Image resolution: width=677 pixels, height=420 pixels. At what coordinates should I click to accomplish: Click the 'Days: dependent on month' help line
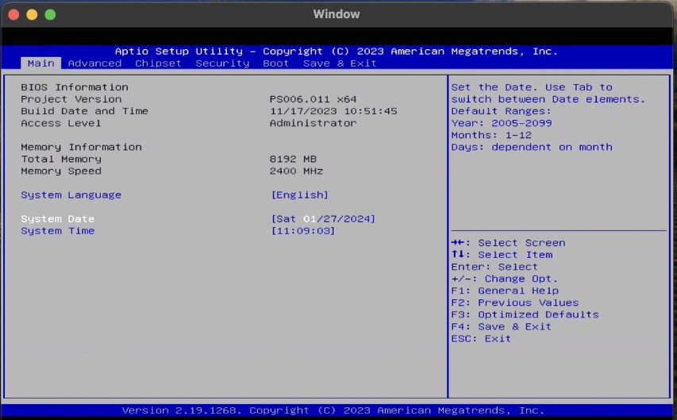[x=532, y=148]
